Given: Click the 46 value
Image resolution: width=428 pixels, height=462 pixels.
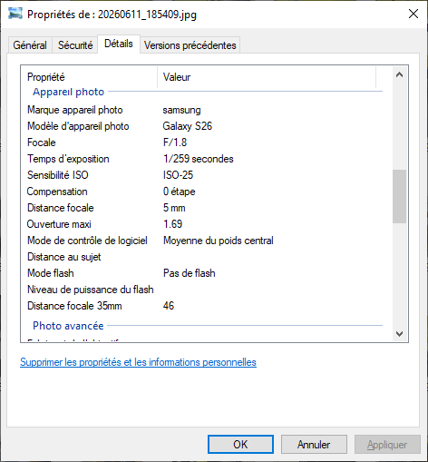Looking at the screenshot, I should click(169, 306).
